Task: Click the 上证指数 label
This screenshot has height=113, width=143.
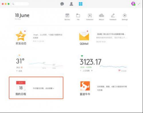Action: pyautogui.click(x=86, y=71)
